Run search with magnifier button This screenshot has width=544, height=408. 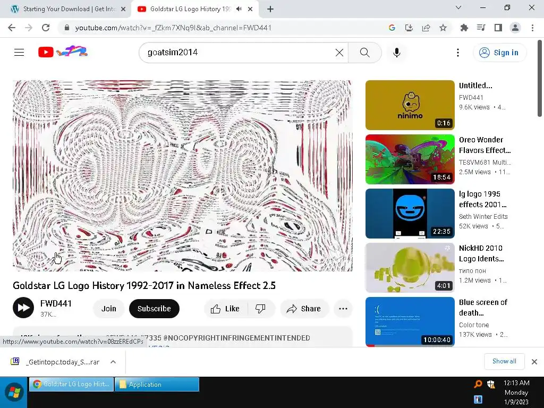coord(364,53)
